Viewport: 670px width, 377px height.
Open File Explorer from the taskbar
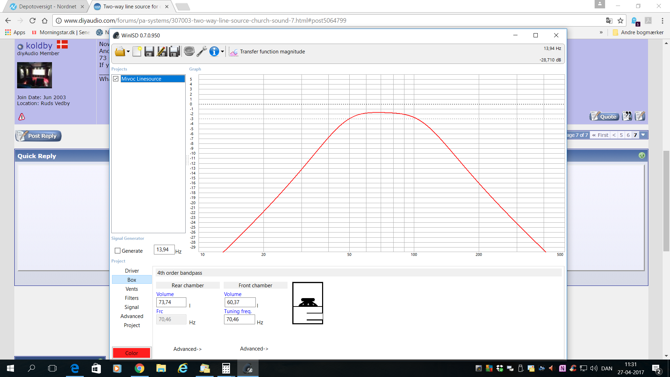click(x=161, y=368)
